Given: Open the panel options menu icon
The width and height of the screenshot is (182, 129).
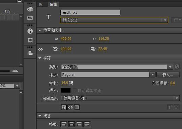Looking at the screenshot, I should pos(20,1).
